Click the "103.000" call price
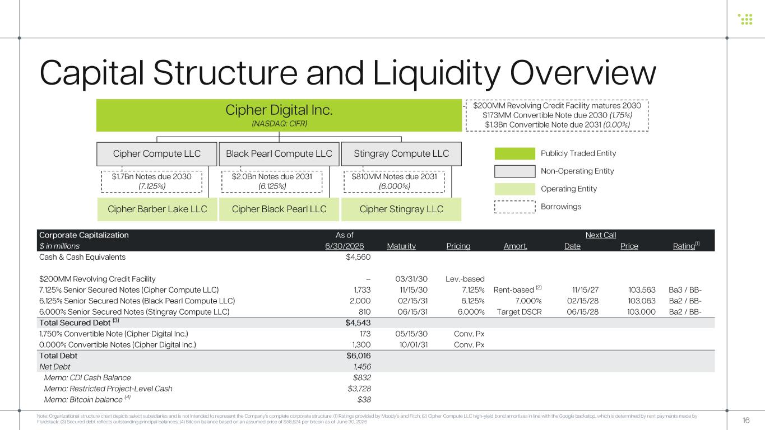Viewport: 765px width, 430px height. [641, 311]
